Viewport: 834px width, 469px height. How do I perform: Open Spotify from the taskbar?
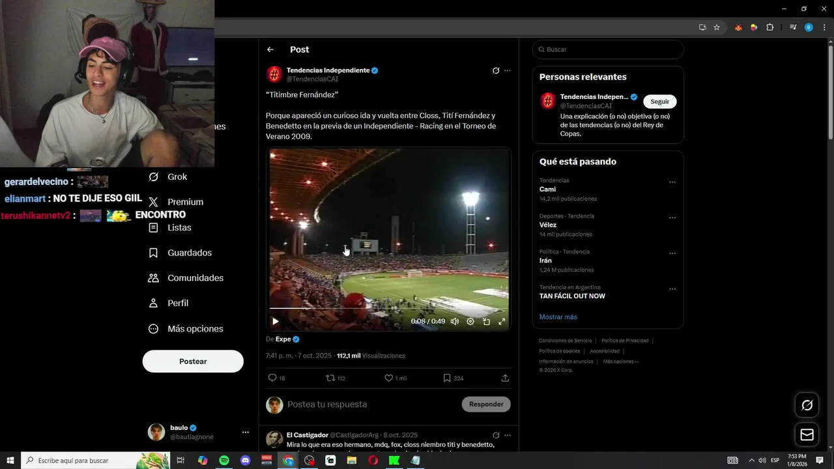pos(224,461)
